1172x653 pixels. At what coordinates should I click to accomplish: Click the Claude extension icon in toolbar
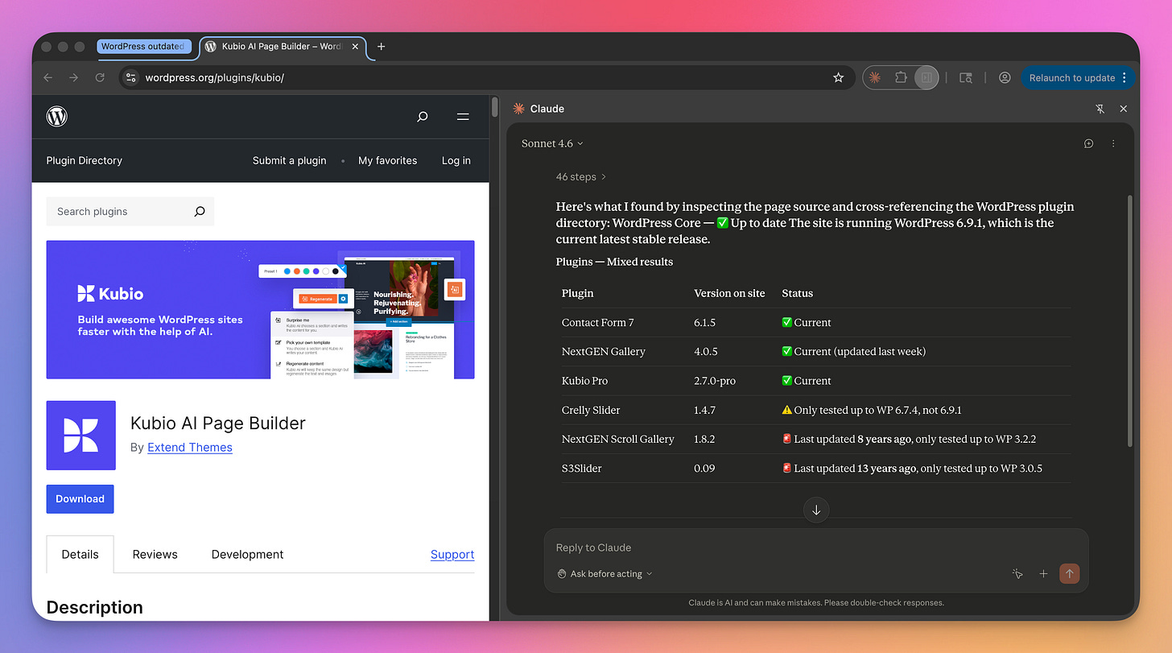click(875, 78)
